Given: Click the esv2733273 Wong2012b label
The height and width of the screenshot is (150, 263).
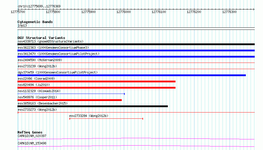Looking at the screenshot, I should pyautogui.click(x=37, y=110).
